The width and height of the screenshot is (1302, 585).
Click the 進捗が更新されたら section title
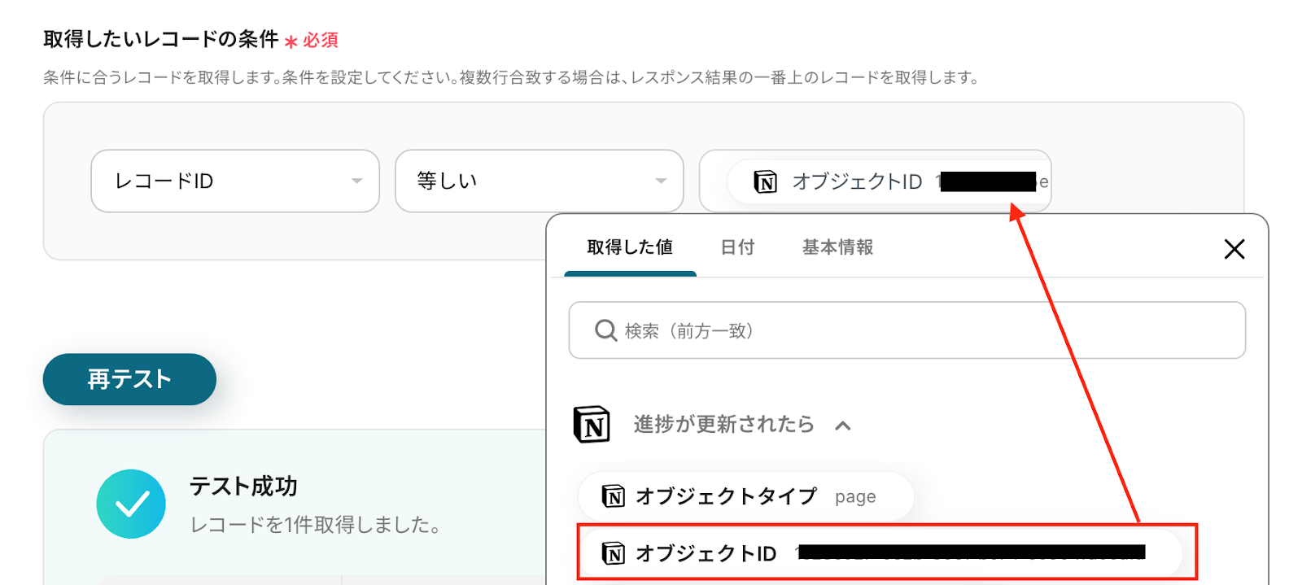[723, 425]
